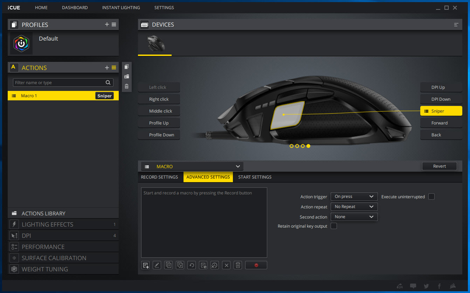Open the Facebook icon in status bar
Image resolution: width=470 pixels, height=293 pixels.
(439, 286)
